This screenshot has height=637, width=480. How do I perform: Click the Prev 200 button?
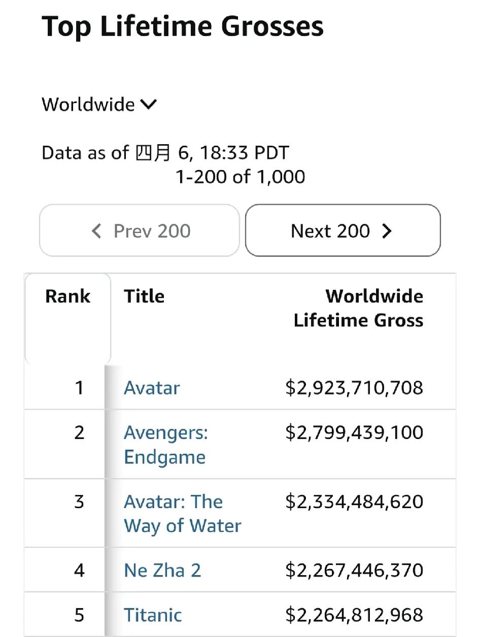click(140, 231)
